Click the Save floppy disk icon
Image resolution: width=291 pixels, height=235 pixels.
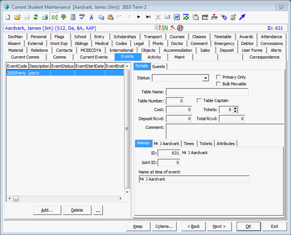(x=27, y=17)
